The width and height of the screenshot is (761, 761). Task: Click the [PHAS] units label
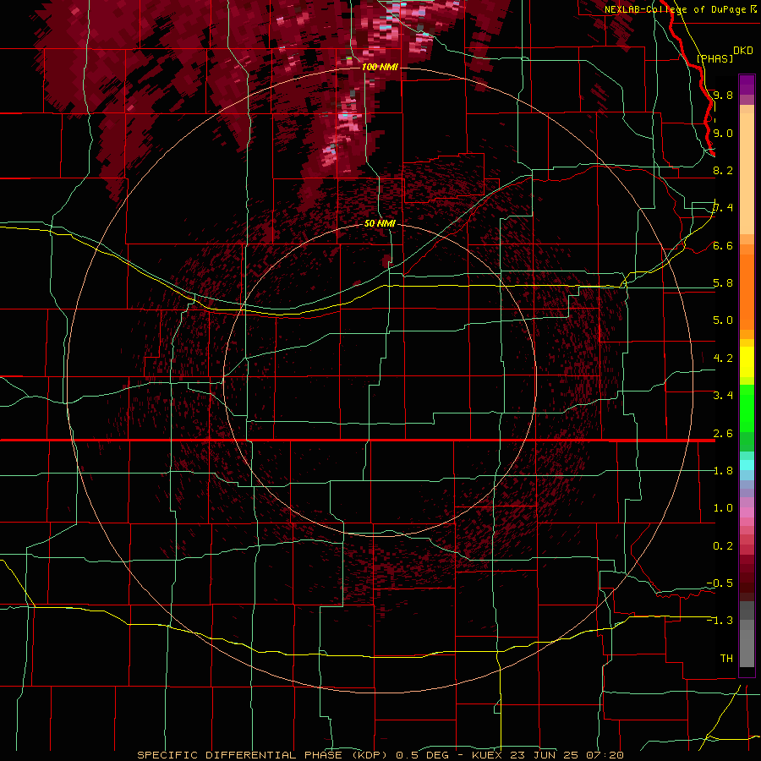point(714,58)
